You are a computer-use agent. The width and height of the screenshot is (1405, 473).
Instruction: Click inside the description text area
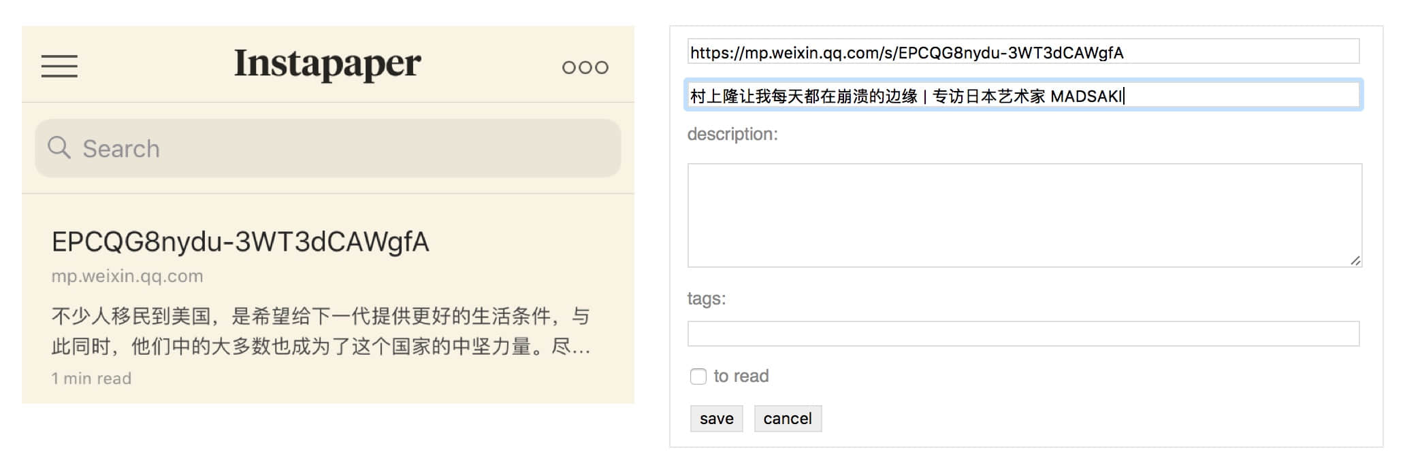[1022, 215]
